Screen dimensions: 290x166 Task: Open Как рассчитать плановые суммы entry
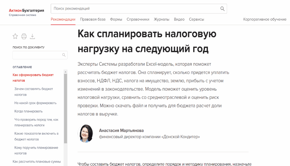[x=37, y=162]
